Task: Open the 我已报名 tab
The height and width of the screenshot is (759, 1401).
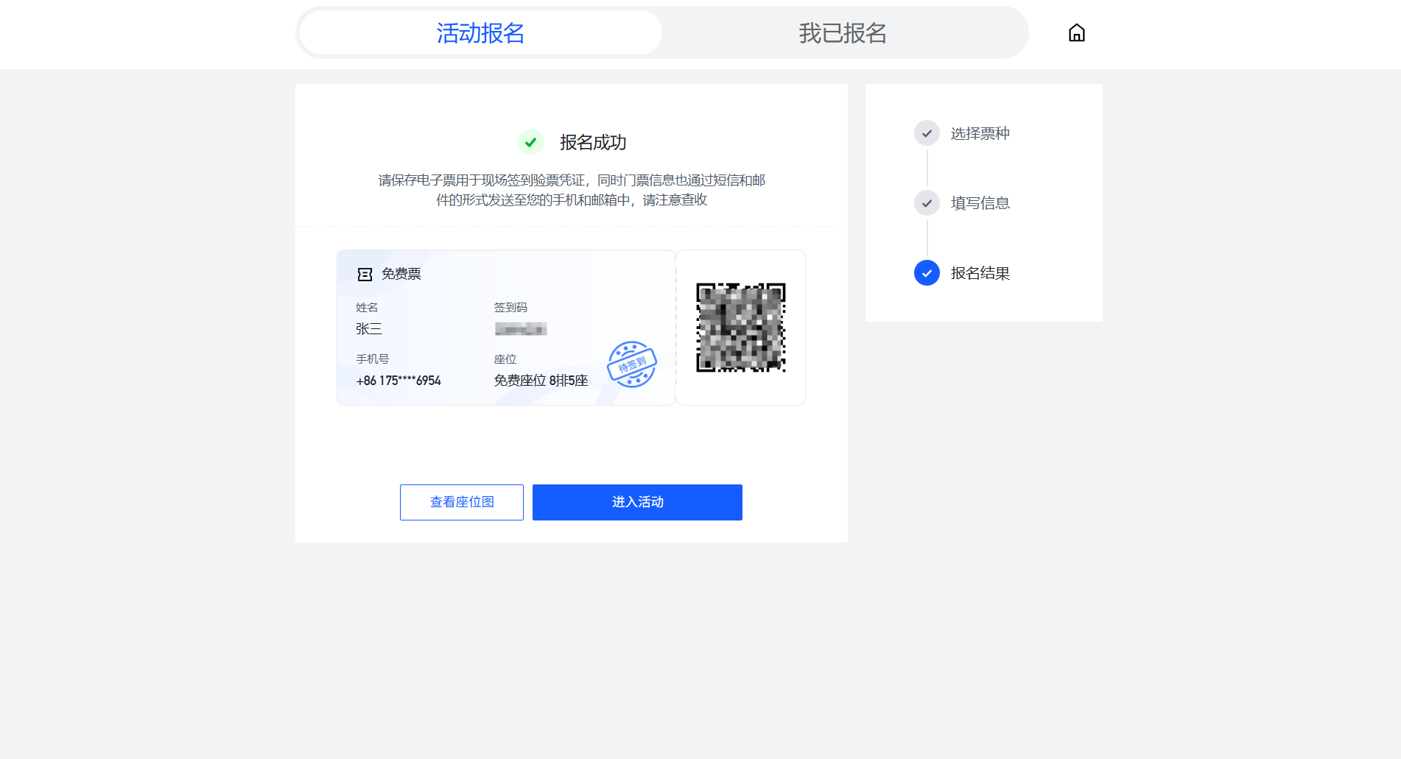Action: point(843,33)
